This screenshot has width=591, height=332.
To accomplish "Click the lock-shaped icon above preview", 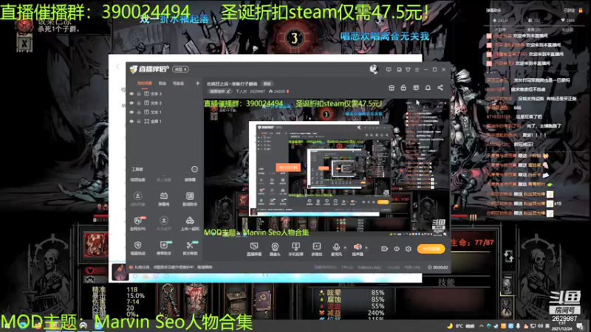I will coord(403,88).
